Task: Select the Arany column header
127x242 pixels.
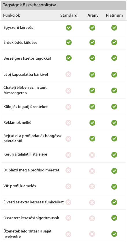Action: 93,16
